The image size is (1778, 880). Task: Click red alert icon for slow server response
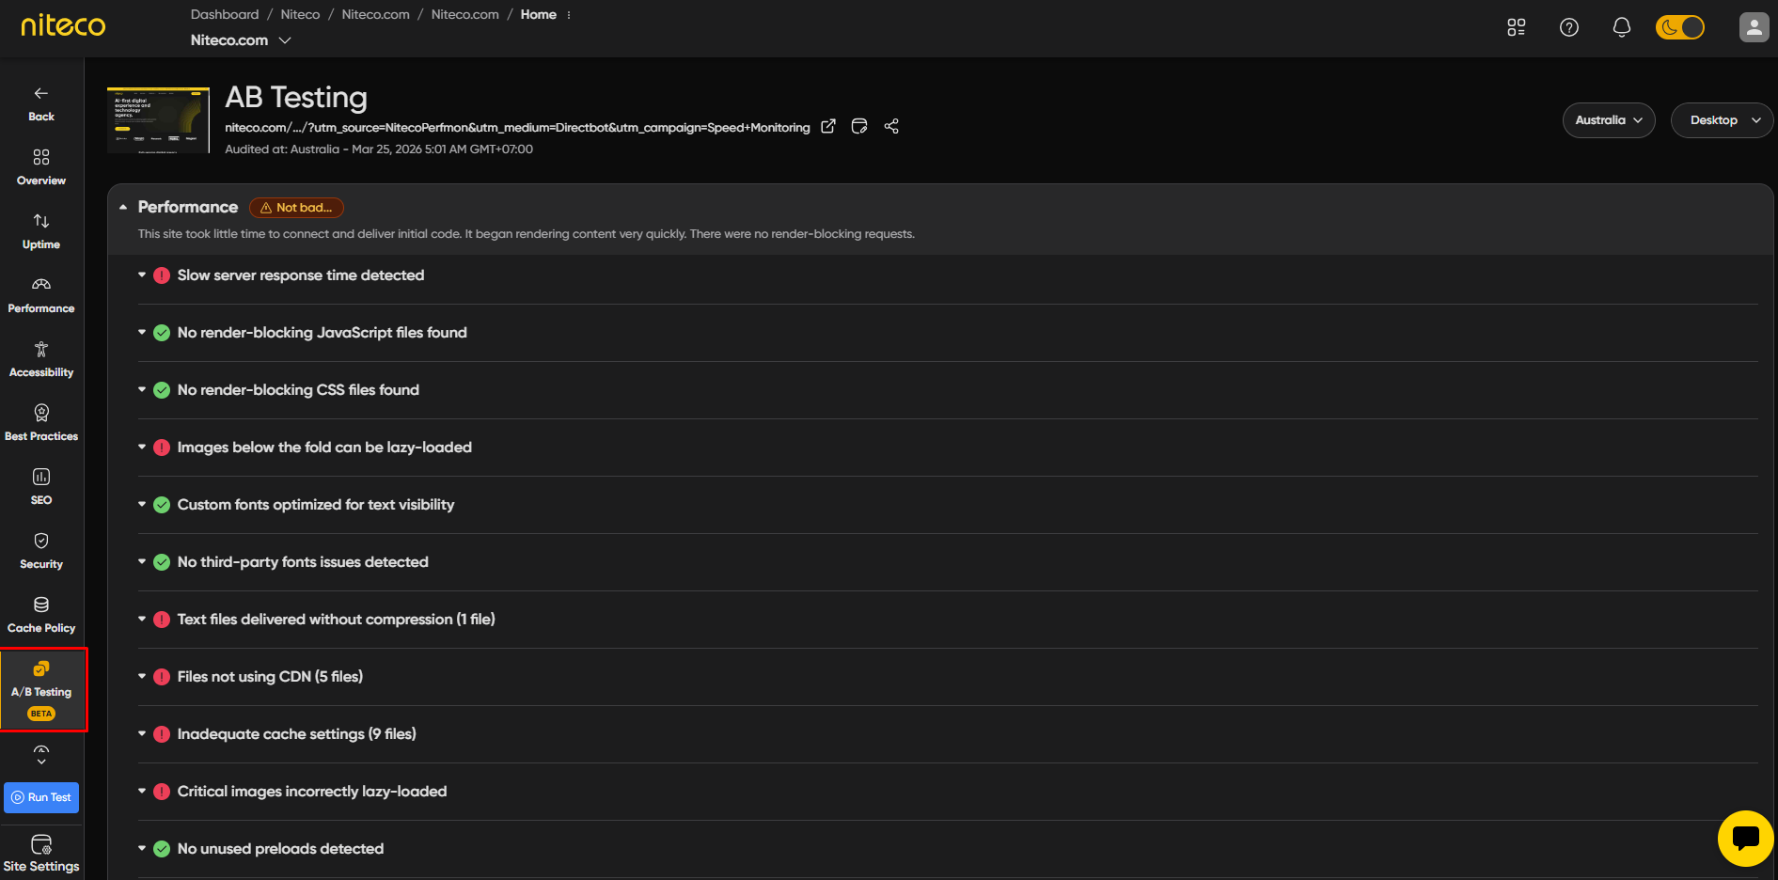(162, 275)
